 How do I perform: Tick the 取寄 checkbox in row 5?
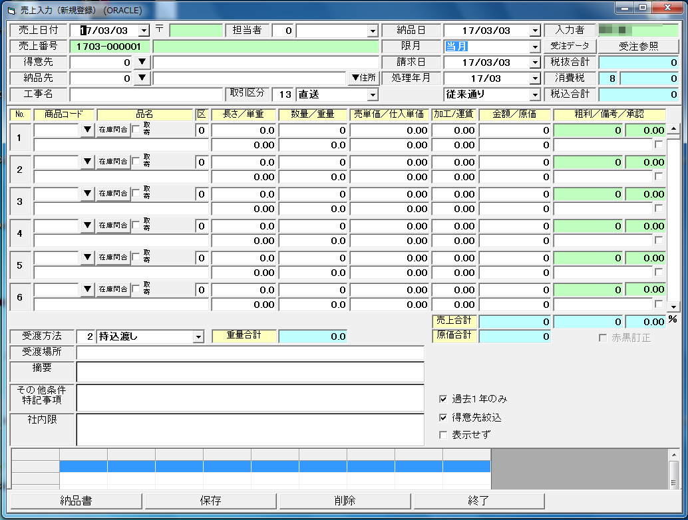[136, 257]
